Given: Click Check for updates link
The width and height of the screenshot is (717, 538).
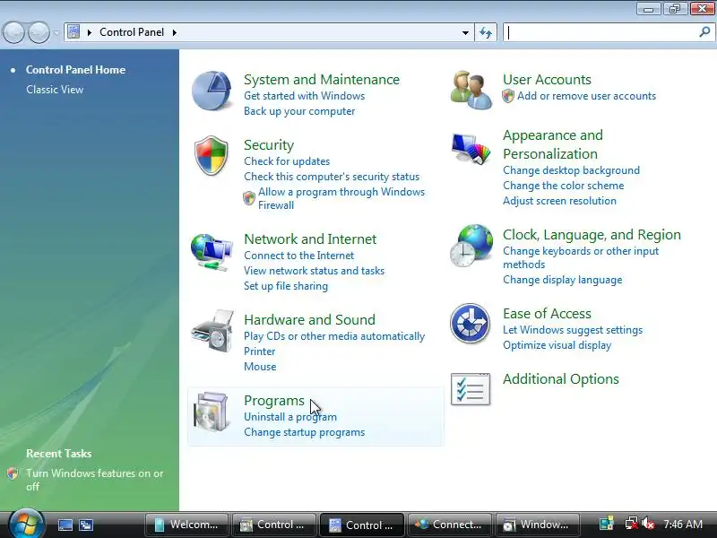Looking at the screenshot, I should [287, 161].
